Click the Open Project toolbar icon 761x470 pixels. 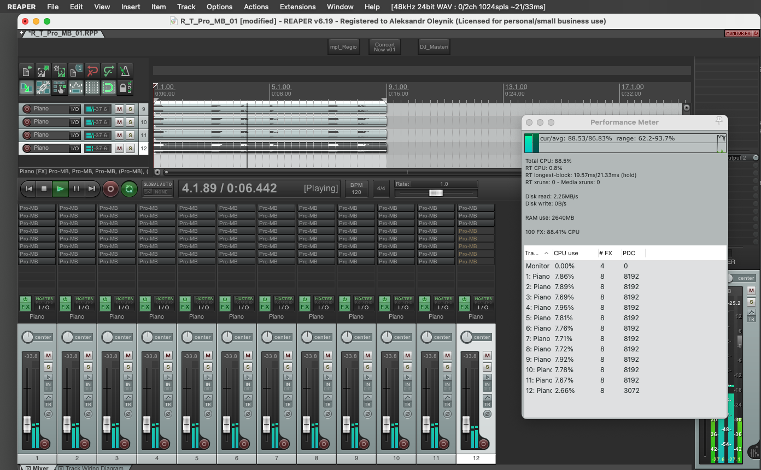pyautogui.click(x=43, y=71)
